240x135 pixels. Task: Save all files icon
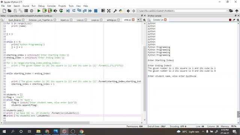click(x=21, y=11)
